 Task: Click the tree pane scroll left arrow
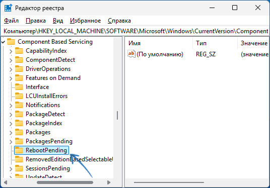(6, 182)
